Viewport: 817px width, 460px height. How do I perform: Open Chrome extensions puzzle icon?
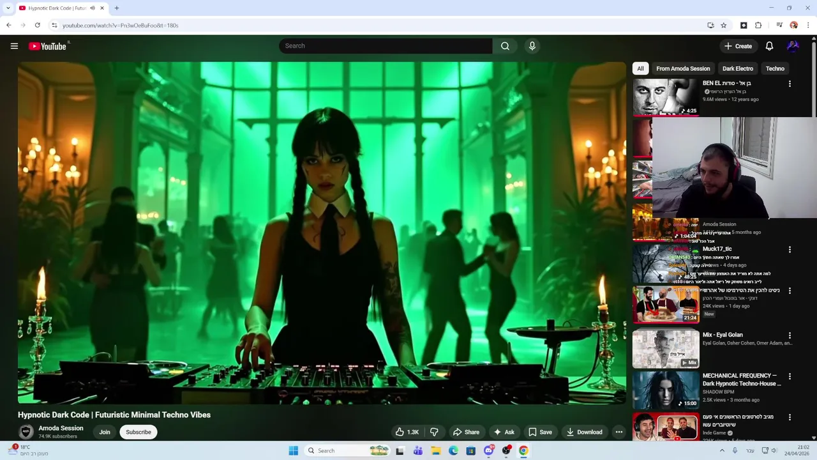tap(758, 26)
